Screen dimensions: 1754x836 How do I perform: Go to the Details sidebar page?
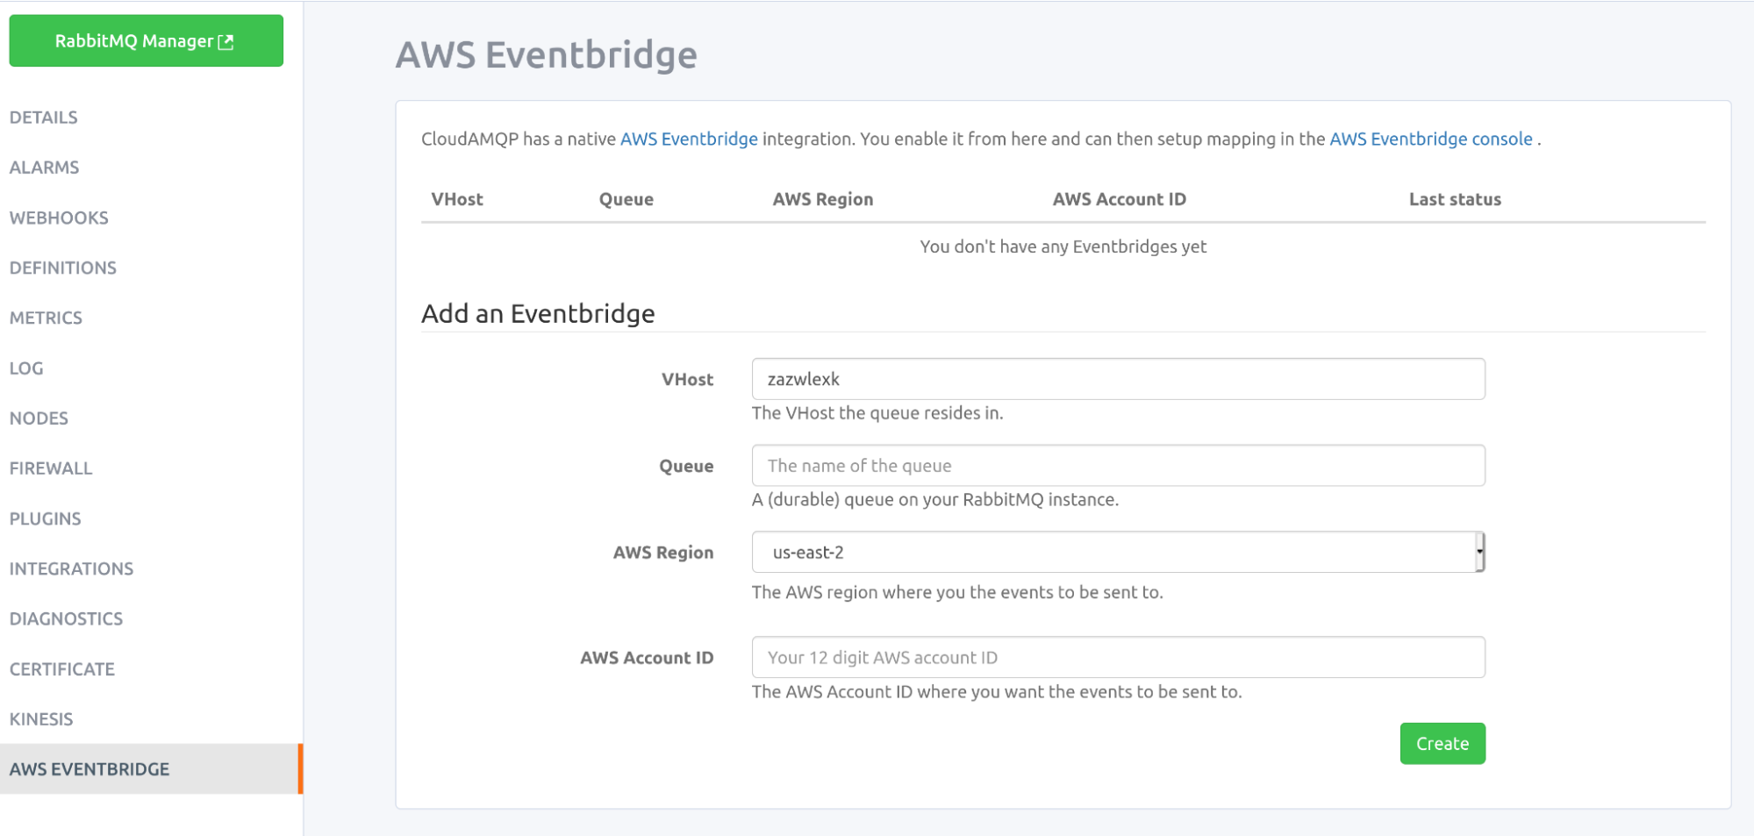[44, 118]
